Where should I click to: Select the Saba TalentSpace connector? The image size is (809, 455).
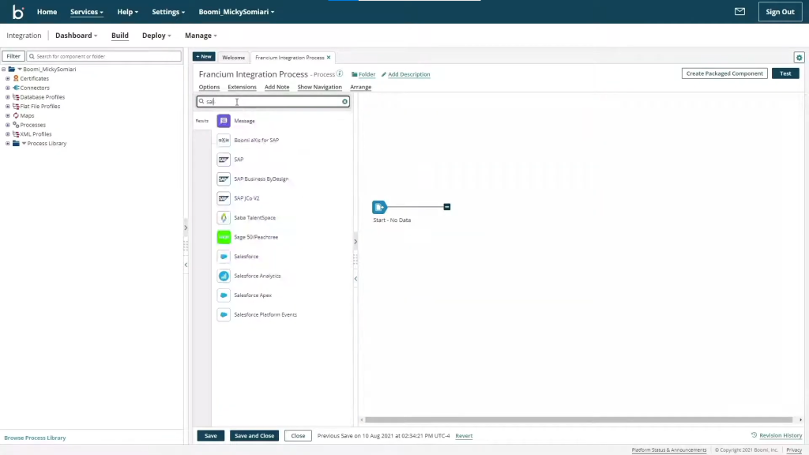(254, 217)
